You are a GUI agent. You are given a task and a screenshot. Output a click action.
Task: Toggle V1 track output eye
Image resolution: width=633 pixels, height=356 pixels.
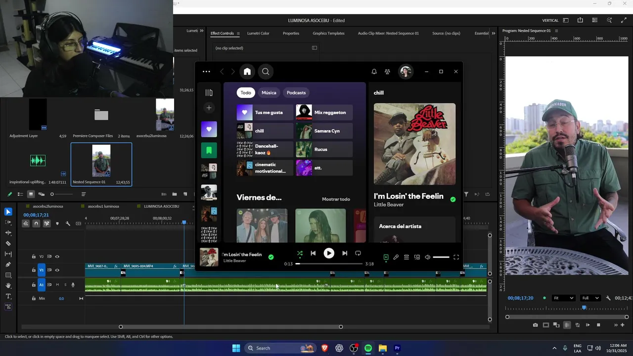coord(57,270)
